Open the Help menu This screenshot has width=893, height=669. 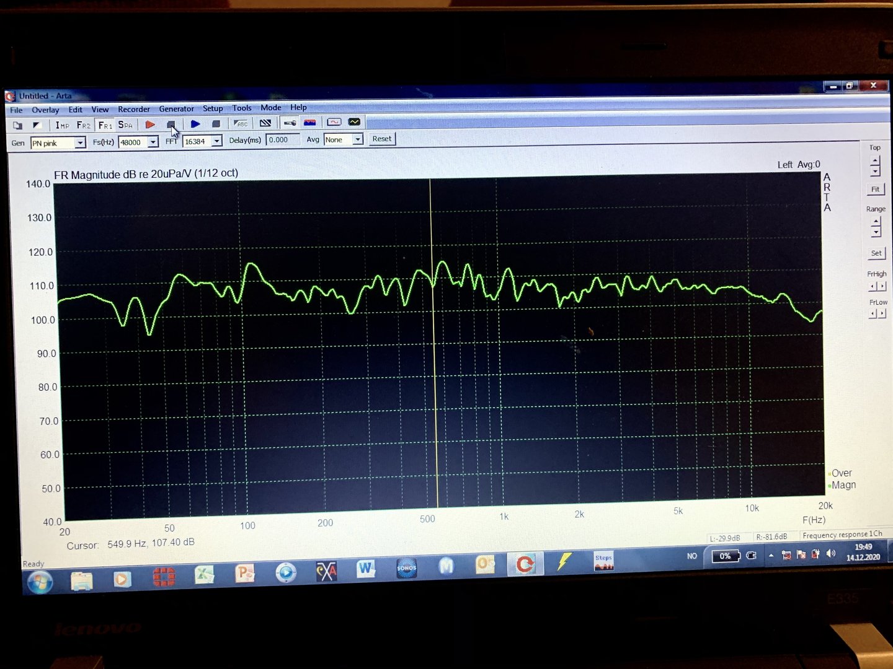[298, 107]
